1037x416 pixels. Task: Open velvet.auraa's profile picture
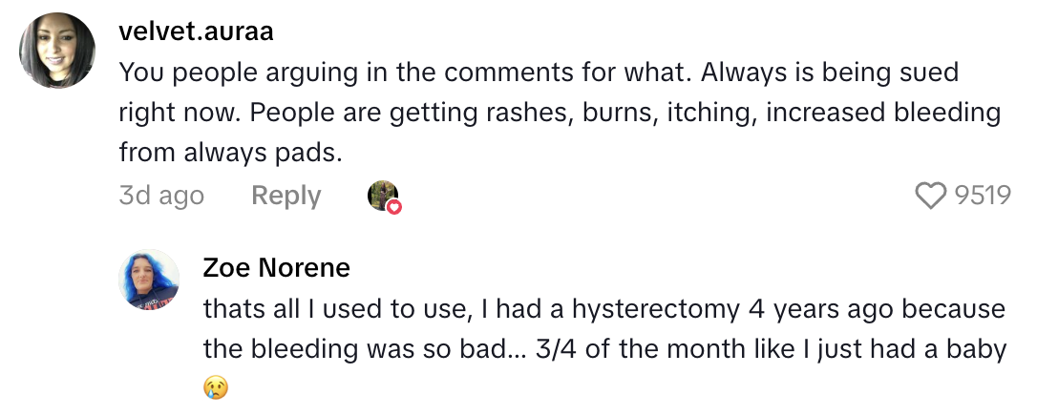point(57,51)
